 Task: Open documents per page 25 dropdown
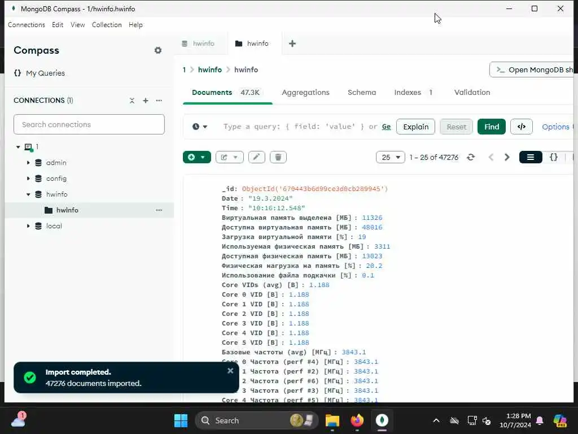pyautogui.click(x=391, y=157)
